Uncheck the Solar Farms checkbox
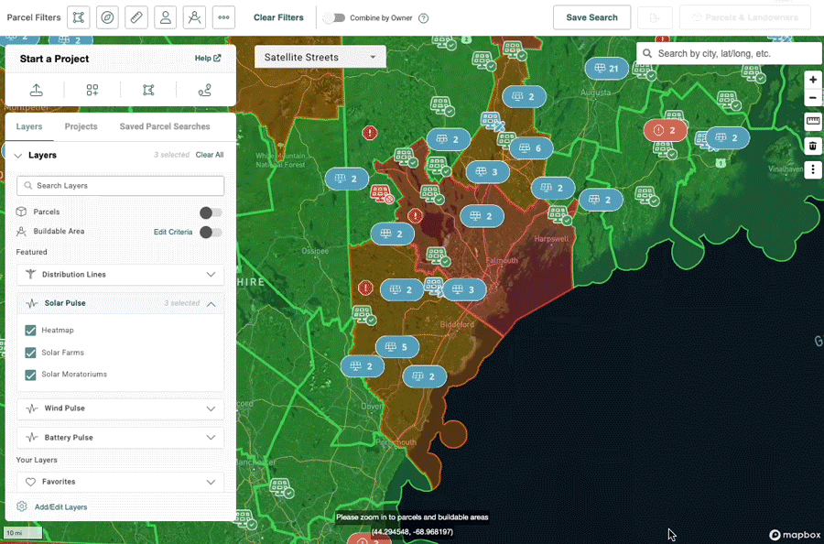The image size is (824, 544). click(30, 353)
